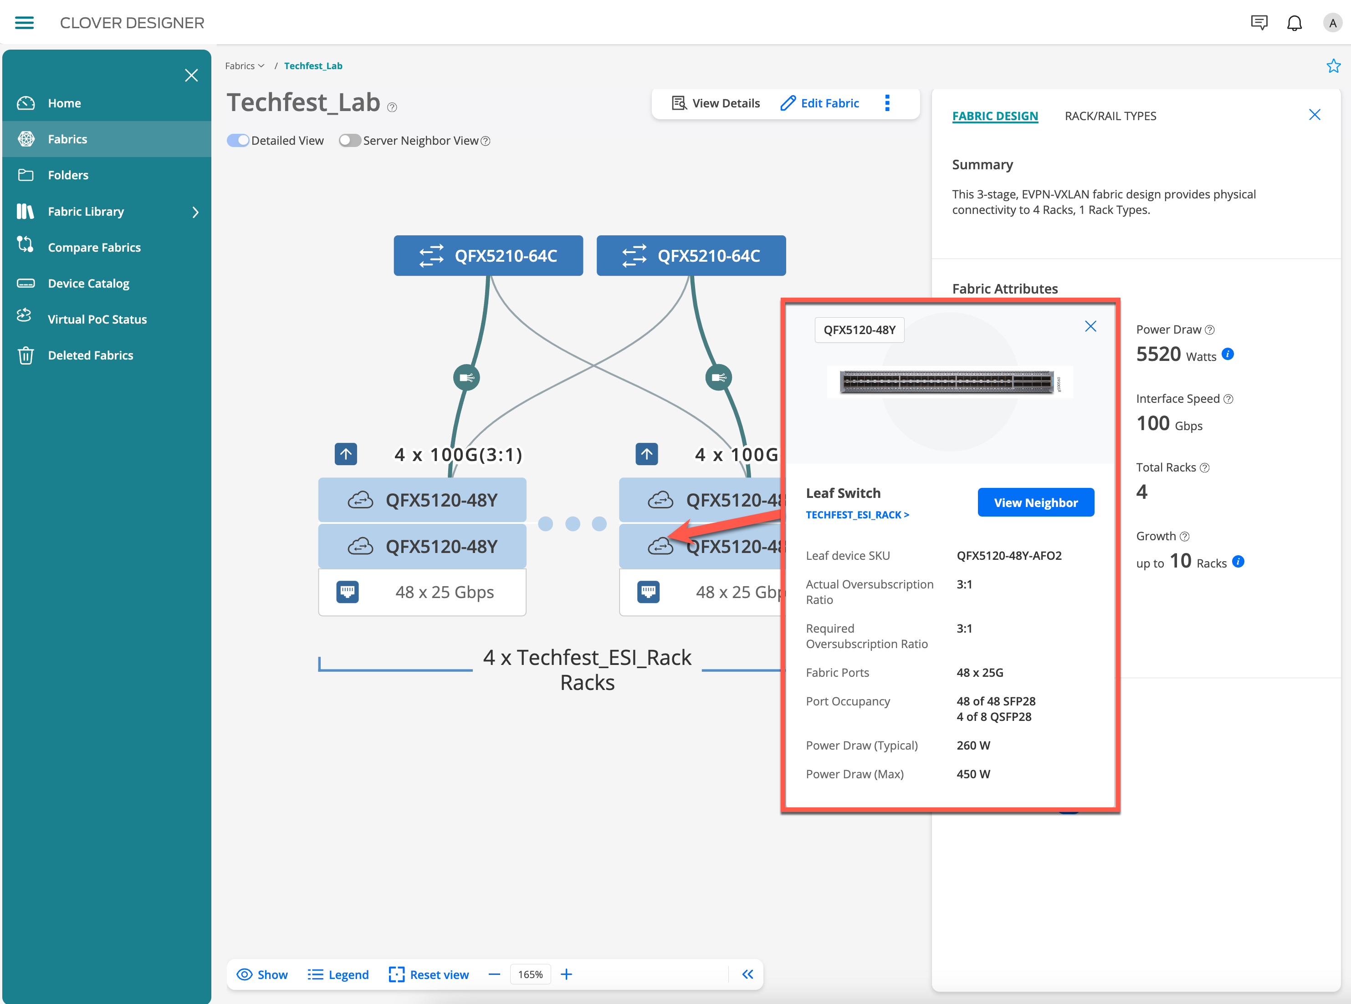Viewport: 1351px width, 1004px height.
Task: Click the left rack's uplink arrow icon
Action: (346, 454)
